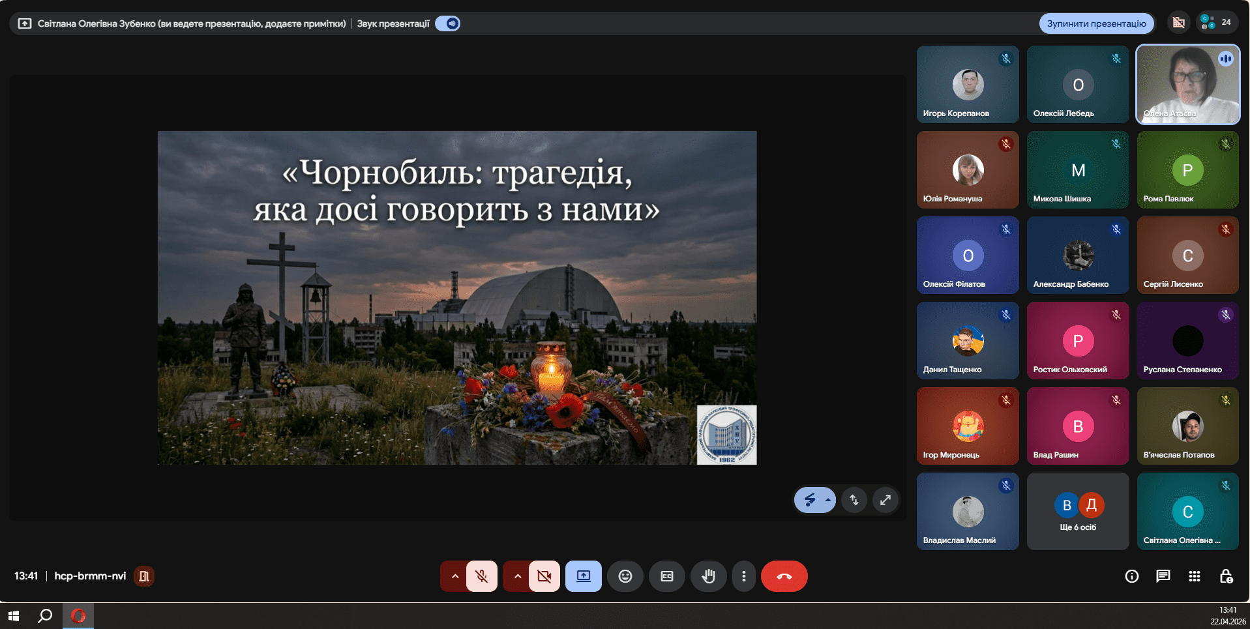Image resolution: width=1250 pixels, height=629 pixels.
Task: Turn on the camera
Action: [x=544, y=576]
